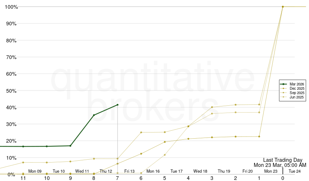Viewport: 309px width, 181px height.
Task: Click the 100% data point at day 0
Action: [282, 7]
